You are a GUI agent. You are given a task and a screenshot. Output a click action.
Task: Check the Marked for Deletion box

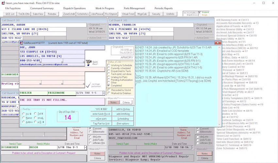109,93
